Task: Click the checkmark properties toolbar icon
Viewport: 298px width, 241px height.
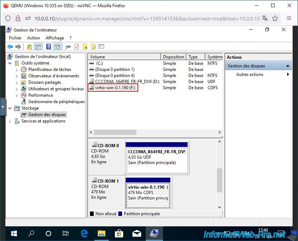Action: 76,47
